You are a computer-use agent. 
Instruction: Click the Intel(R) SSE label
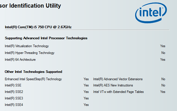tap(13, 85)
